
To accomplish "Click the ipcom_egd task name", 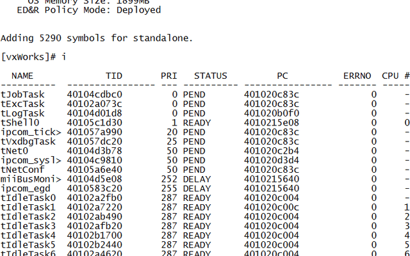I will click(x=26, y=189).
